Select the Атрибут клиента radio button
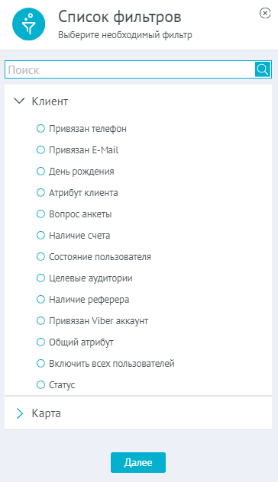The image size is (278, 482). tap(40, 192)
